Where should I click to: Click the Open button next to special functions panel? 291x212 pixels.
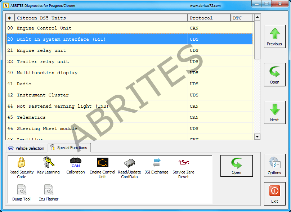[x=236, y=166]
